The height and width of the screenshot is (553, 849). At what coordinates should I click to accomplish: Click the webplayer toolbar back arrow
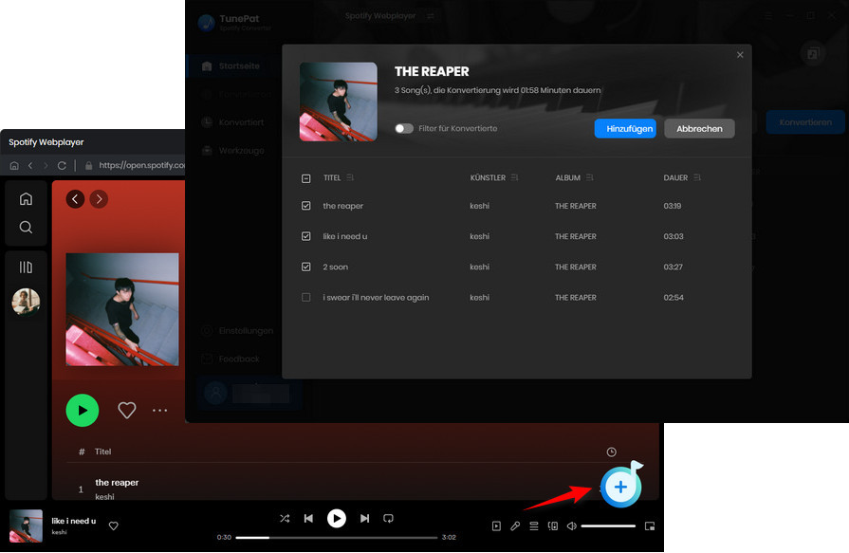pos(30,165)
